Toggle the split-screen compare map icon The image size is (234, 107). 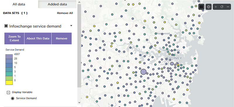pyautogui.click(x=201, y=7)
